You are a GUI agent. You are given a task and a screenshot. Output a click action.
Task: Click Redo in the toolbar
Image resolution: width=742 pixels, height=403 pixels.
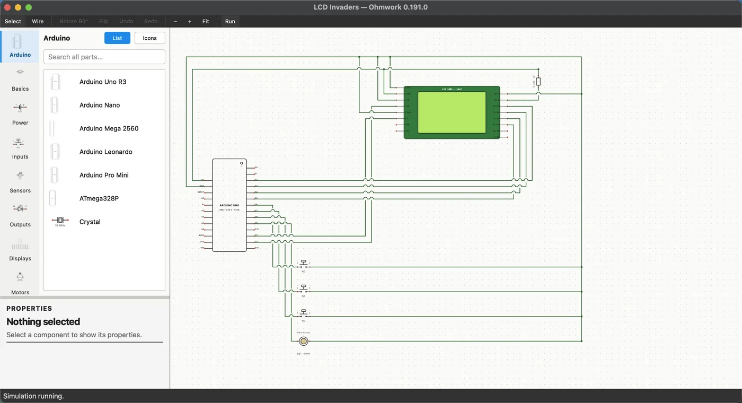point(151,21)
